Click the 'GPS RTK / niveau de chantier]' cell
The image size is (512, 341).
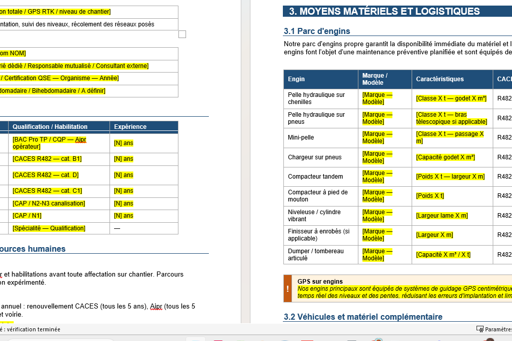[x=89, y=12]
